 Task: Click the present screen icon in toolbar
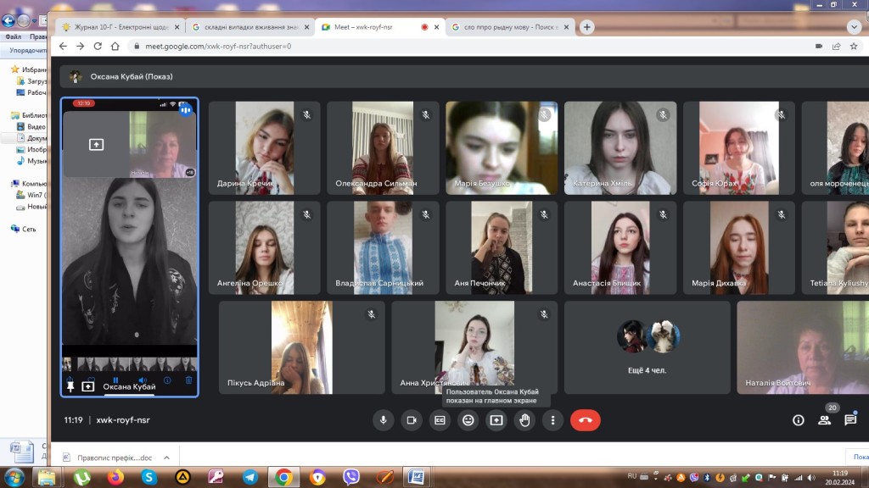click(496, 419)
